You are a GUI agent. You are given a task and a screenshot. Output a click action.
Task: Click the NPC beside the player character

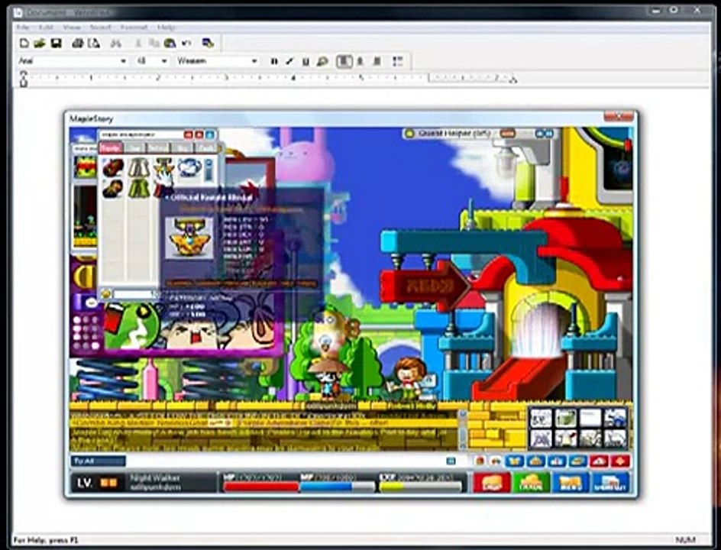pyautogui.click(x=408, y=378)
